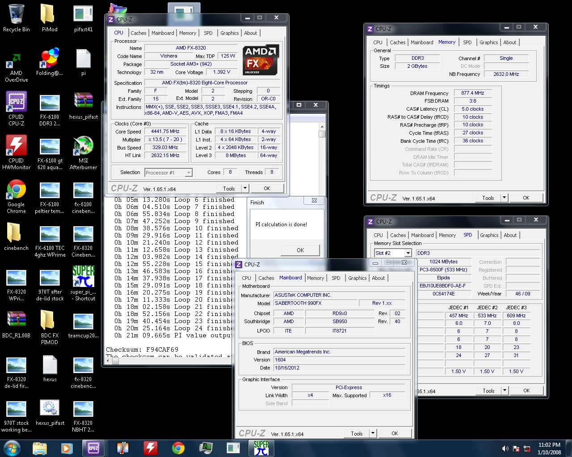
Task: Open HWMonitor taskbar icon
Action: [x=150, y=448]
